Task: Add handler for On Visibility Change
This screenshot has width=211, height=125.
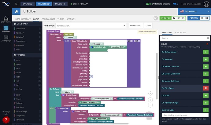Action: tap(206, 103)
